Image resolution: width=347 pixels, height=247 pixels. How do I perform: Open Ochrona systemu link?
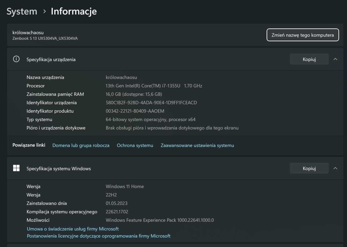[135, 145]
